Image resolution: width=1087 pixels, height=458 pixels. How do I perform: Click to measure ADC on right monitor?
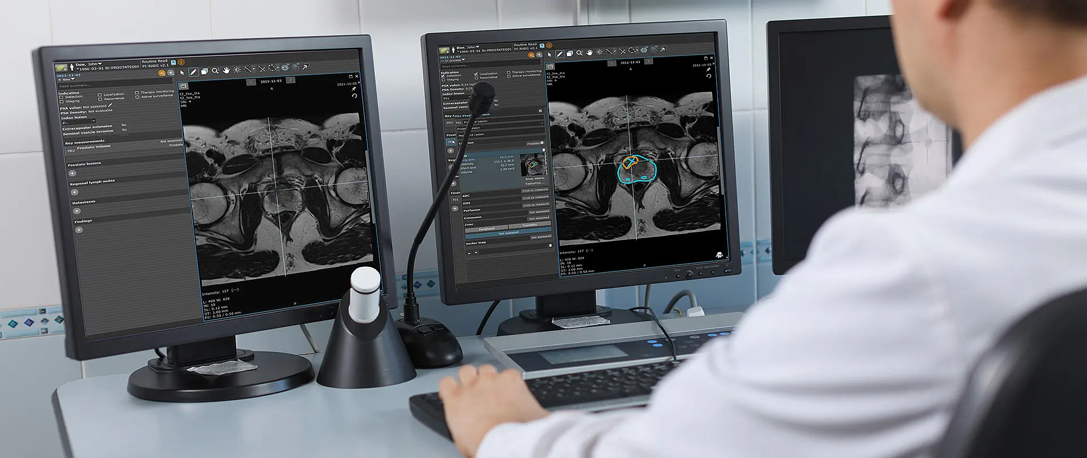[535, 191]
